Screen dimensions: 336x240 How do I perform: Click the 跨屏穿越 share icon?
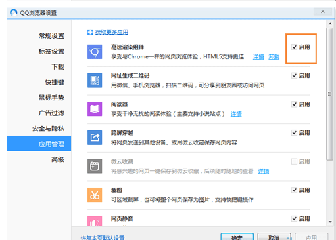[95, 138]
